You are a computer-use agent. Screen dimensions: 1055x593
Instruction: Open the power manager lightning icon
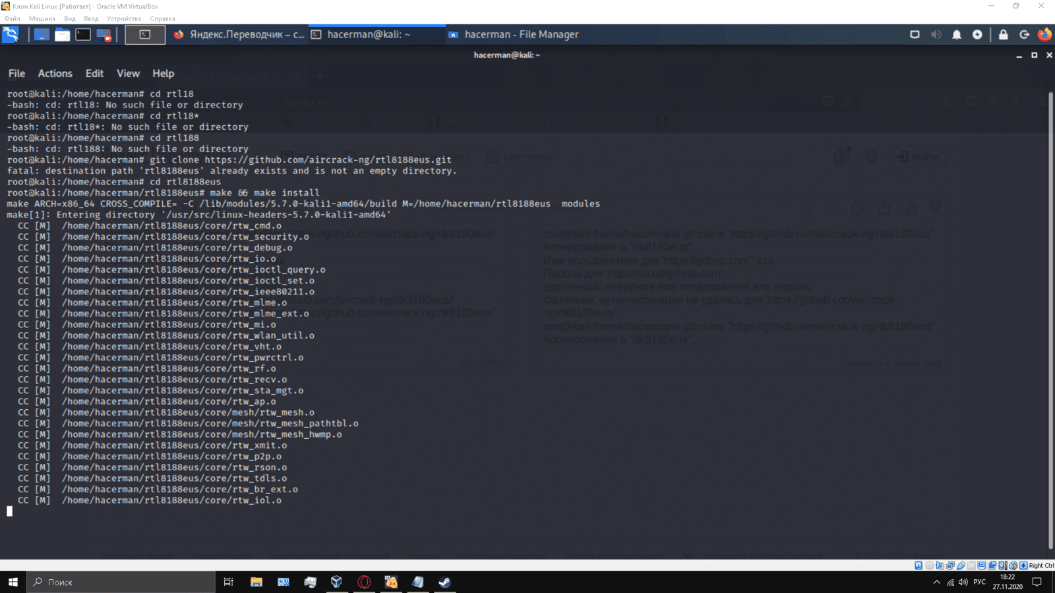click(977, 34)
